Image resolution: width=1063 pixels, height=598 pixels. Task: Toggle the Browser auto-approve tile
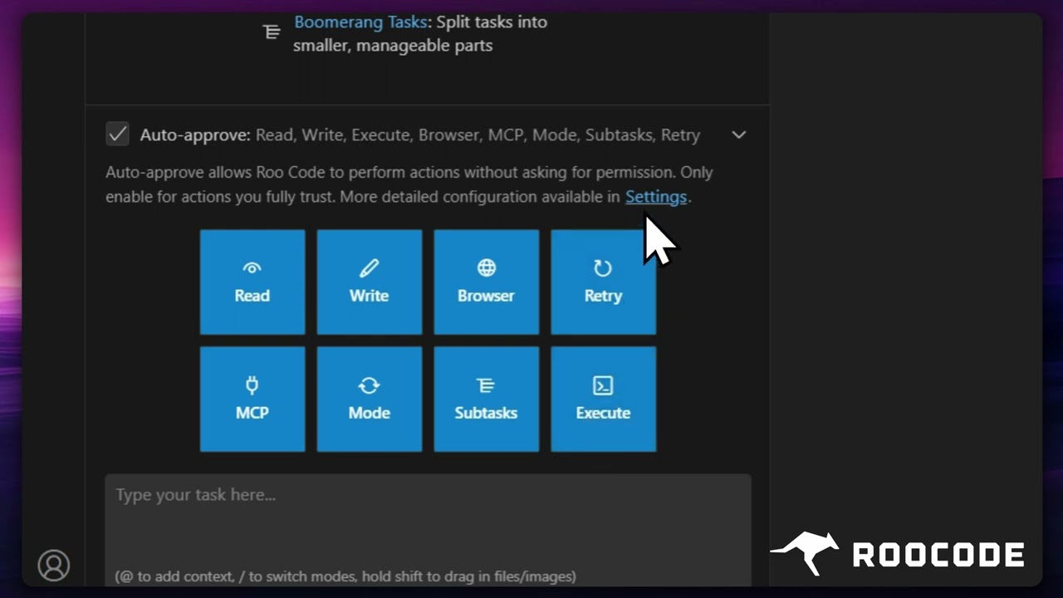coord(487,282)
